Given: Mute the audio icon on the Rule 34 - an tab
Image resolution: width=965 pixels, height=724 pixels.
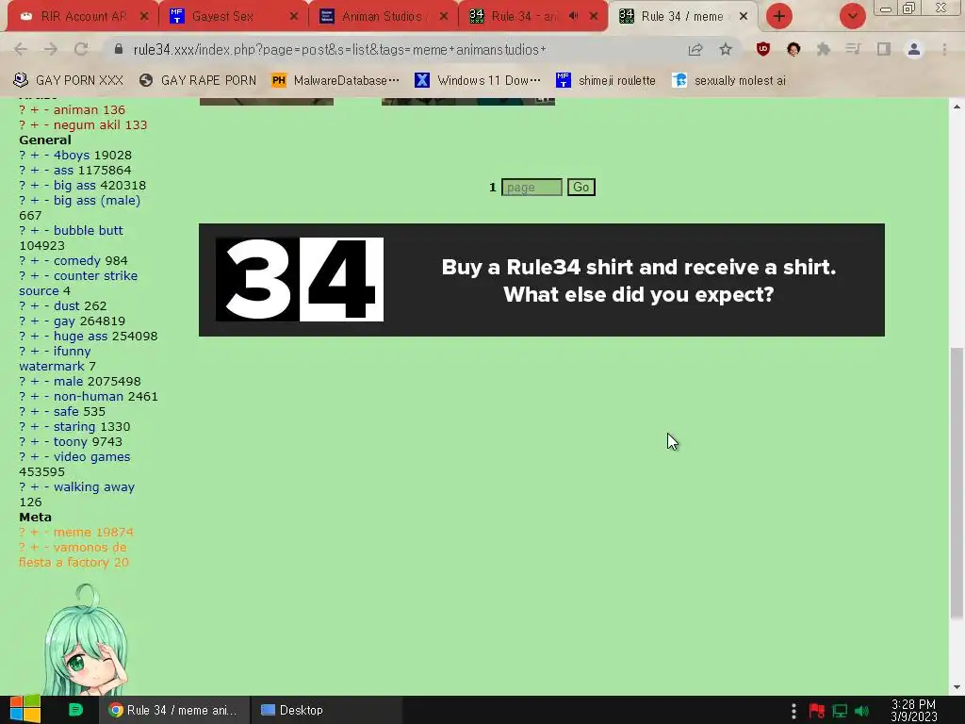Looking at the screenshot, I should (574, 16).
